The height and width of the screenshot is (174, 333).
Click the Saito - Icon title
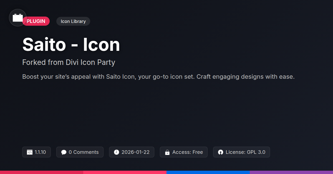[x=71, y=45]
